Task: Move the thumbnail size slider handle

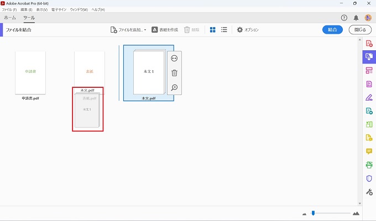Action: pyautogui.click(x=313, y=213)
